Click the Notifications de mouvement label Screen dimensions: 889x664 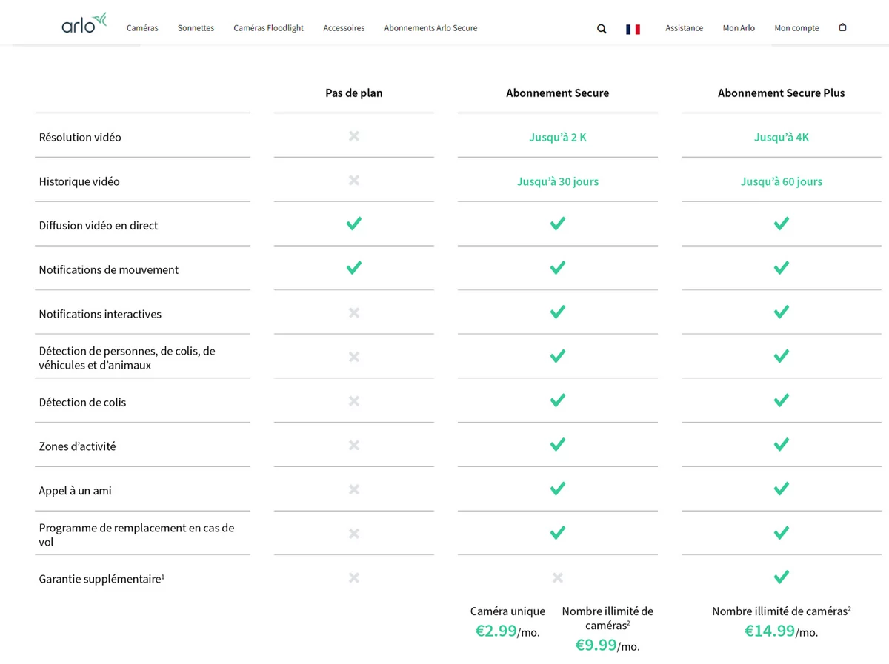[x=109, y=270]
